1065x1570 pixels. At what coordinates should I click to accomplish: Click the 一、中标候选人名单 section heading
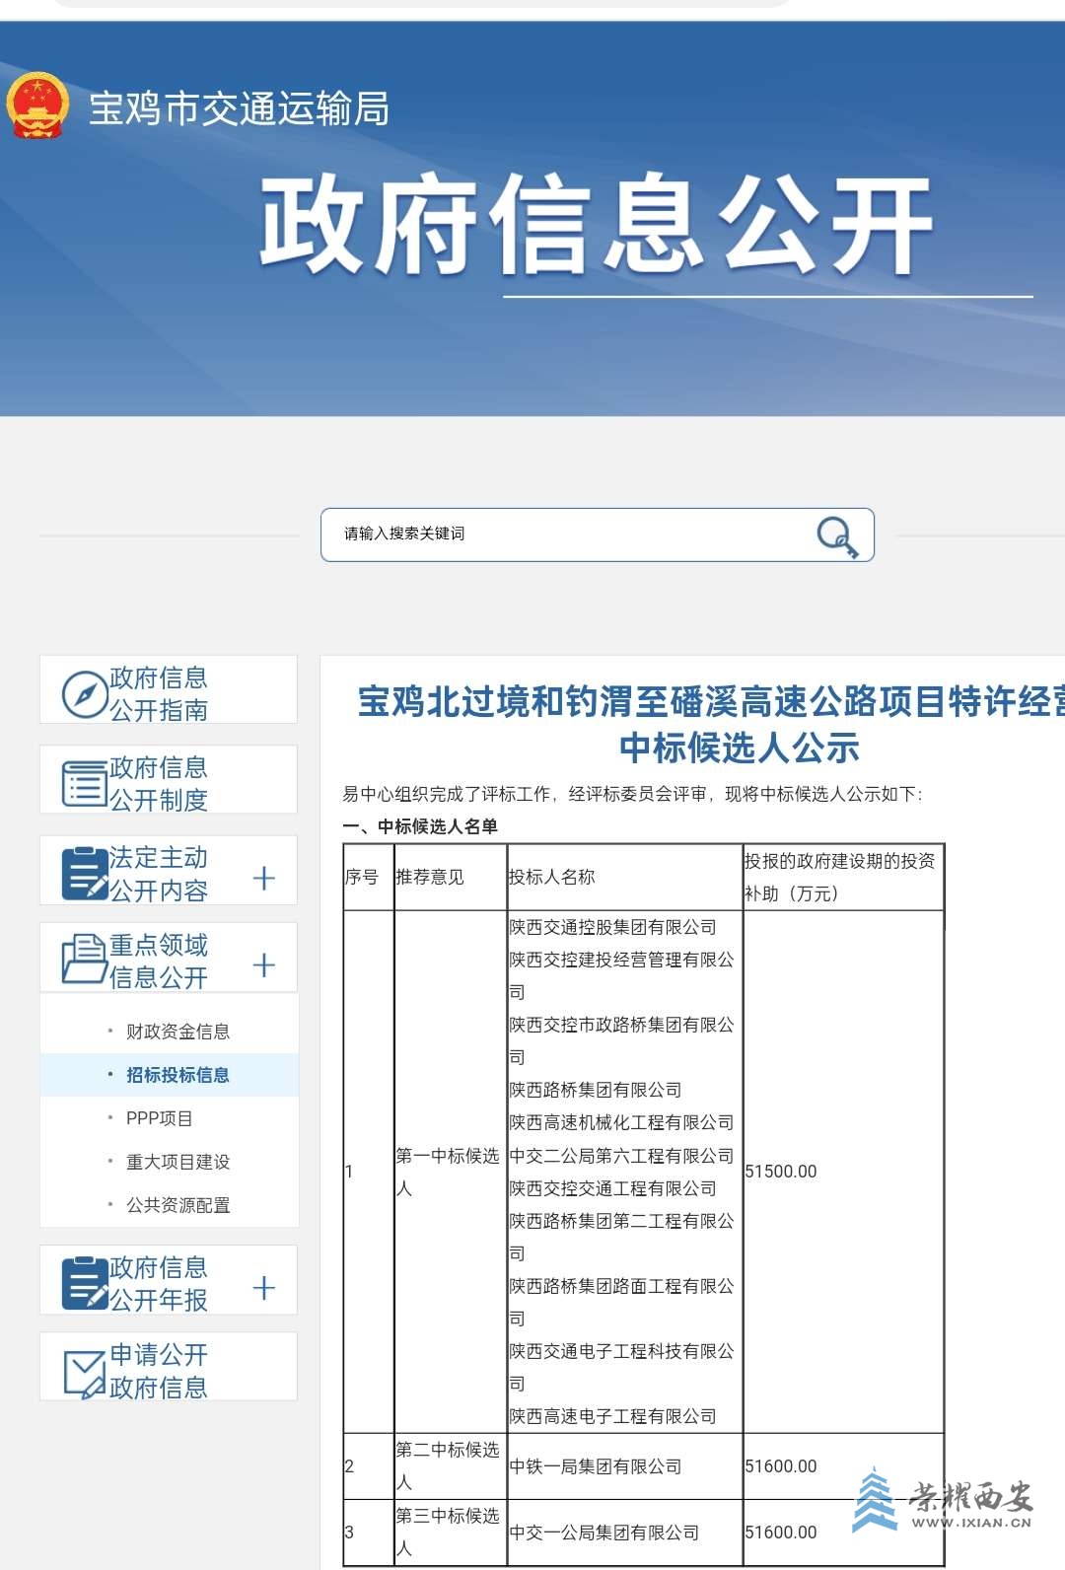[420, 826]
